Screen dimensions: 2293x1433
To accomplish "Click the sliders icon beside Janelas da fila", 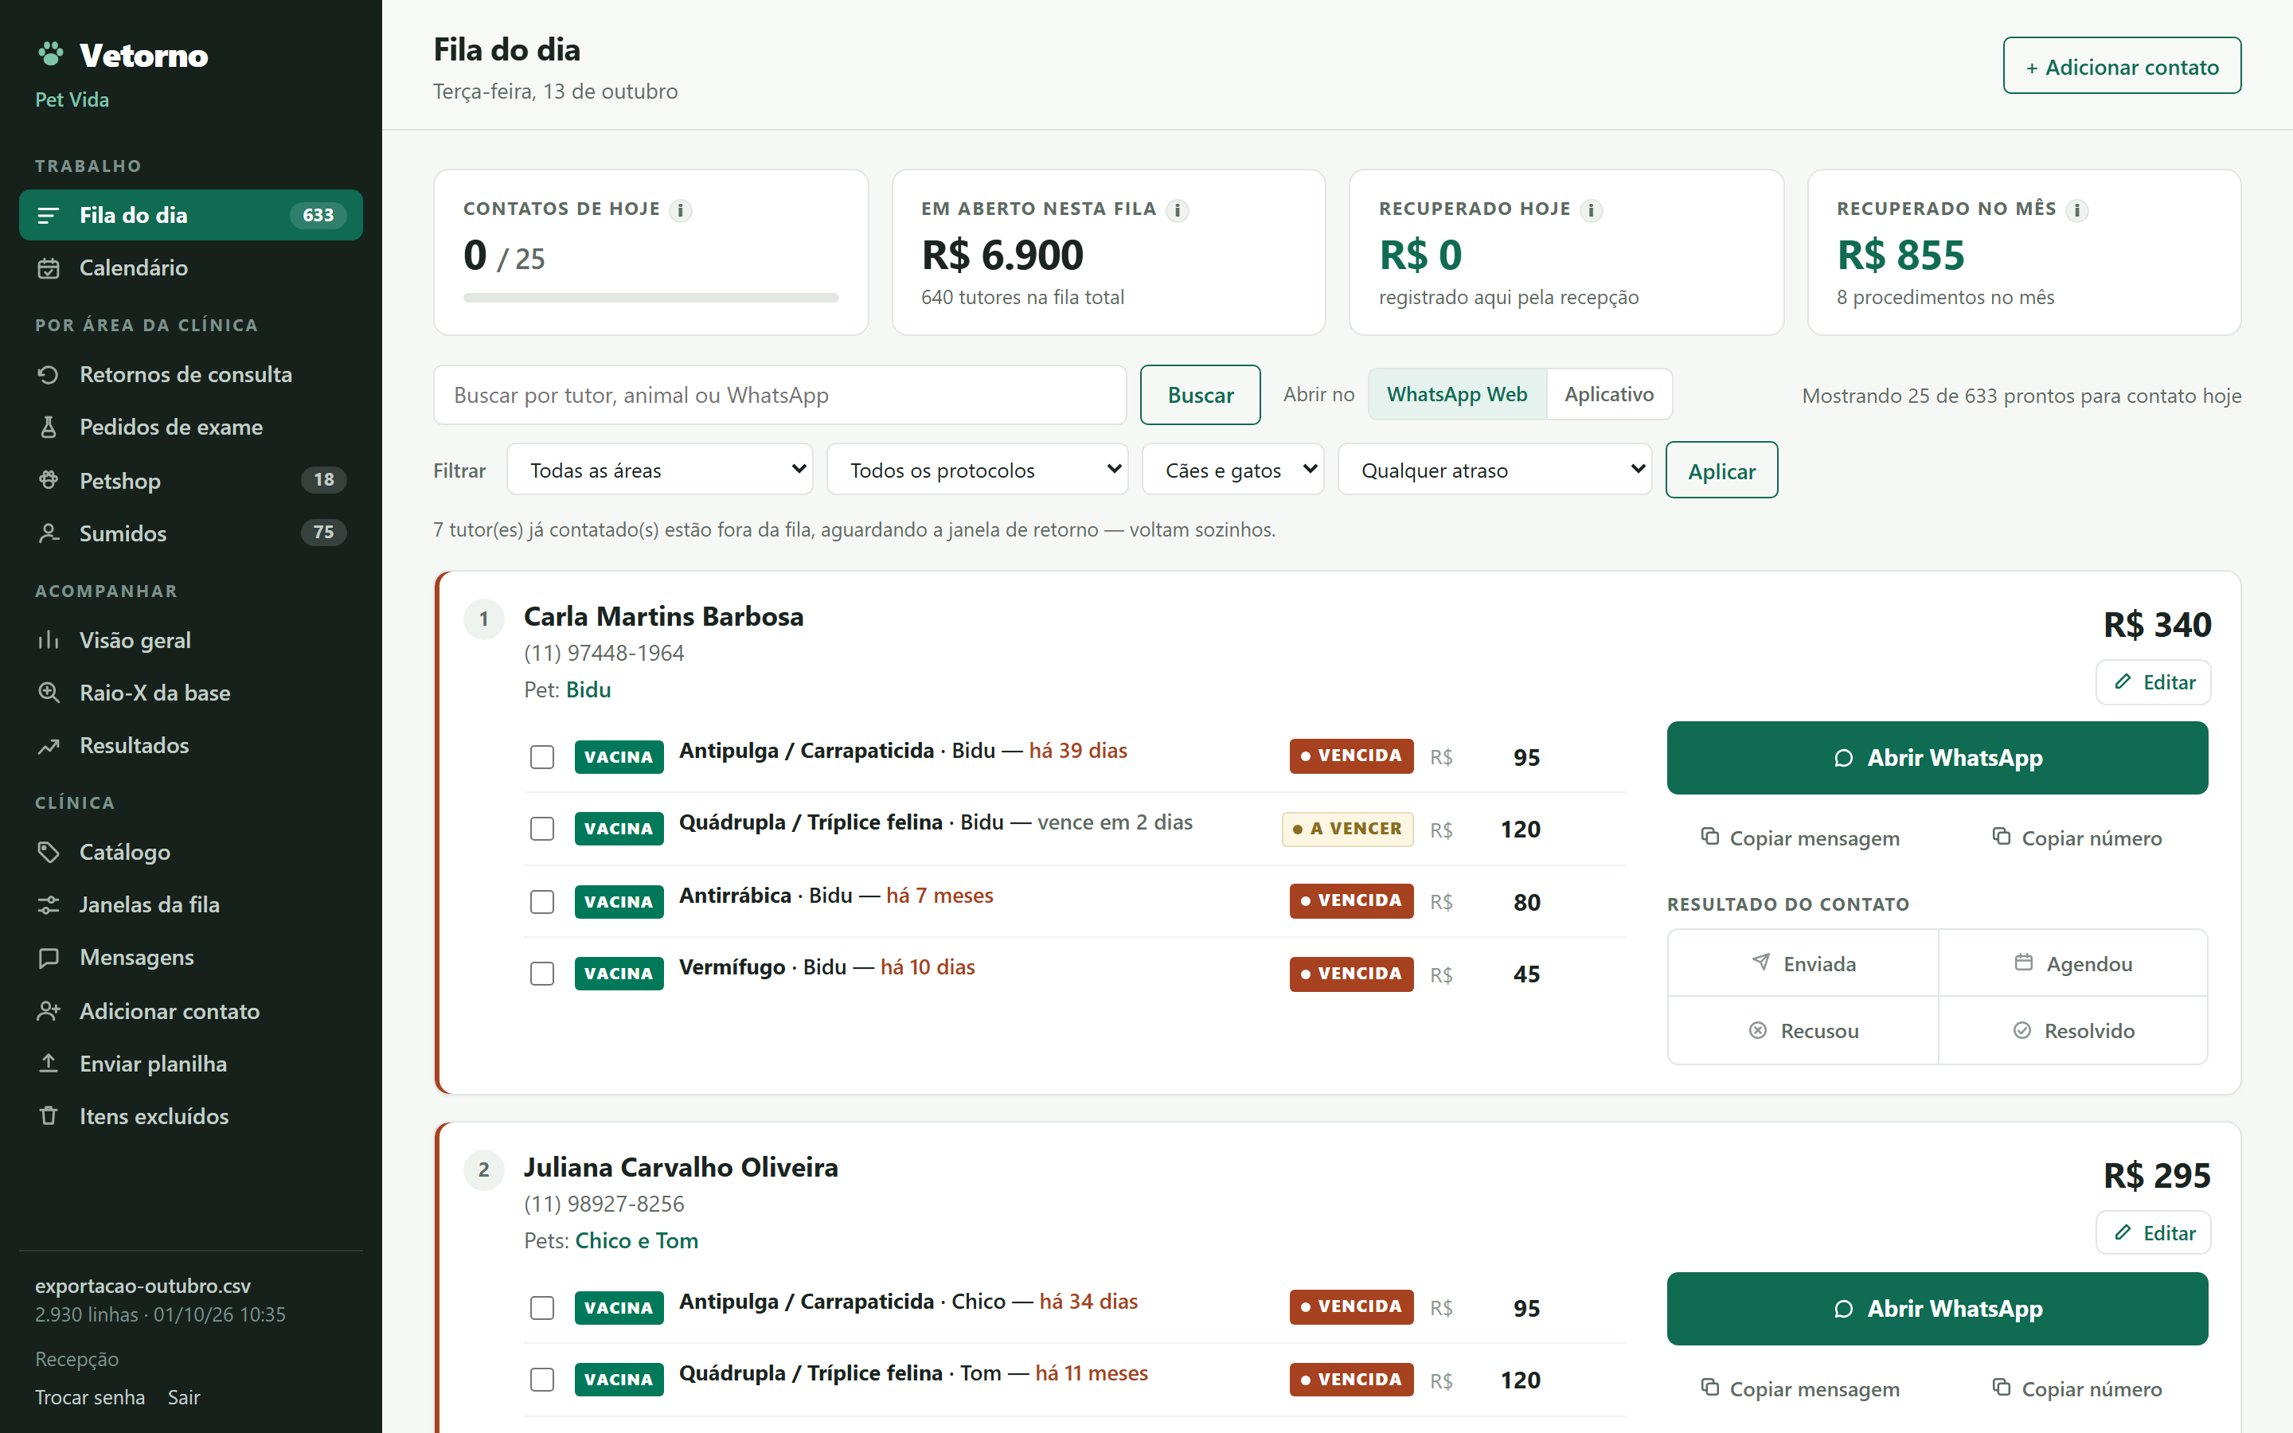I will click(x=49, y=905).
